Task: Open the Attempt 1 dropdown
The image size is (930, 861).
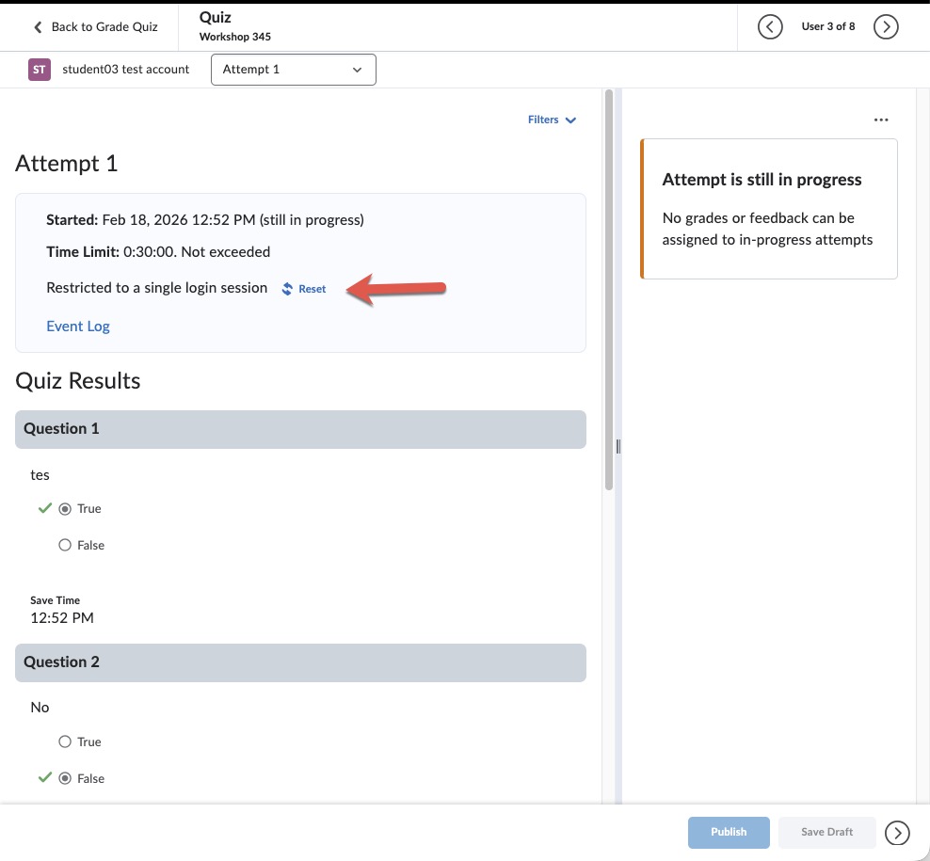Action: coord(293,70)
